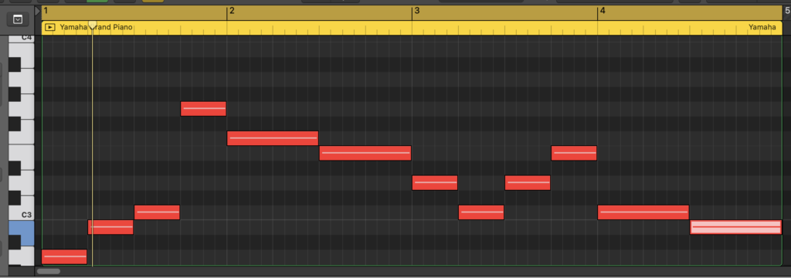791x278 pixels.
Task: Click the small triangle at the ruler's left start
Action: tap(38, 11)
